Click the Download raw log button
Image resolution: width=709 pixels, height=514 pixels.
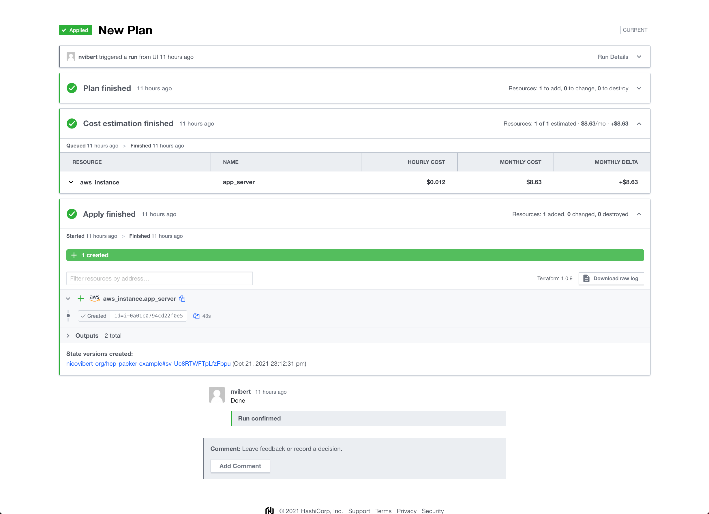point(611,278)
